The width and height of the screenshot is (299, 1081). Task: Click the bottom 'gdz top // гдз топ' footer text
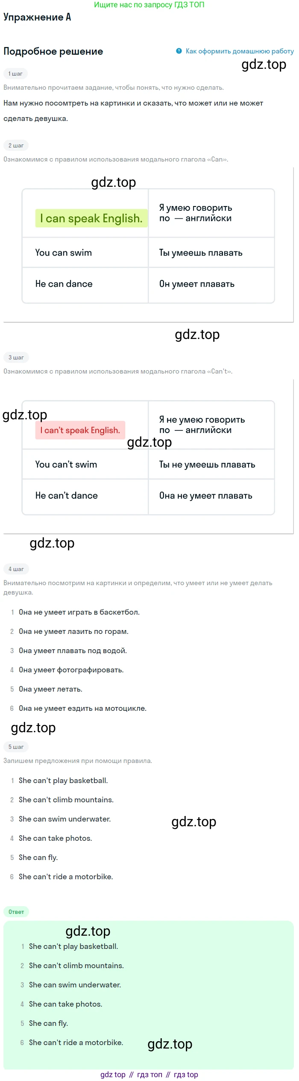click(x=149, y=1075)
